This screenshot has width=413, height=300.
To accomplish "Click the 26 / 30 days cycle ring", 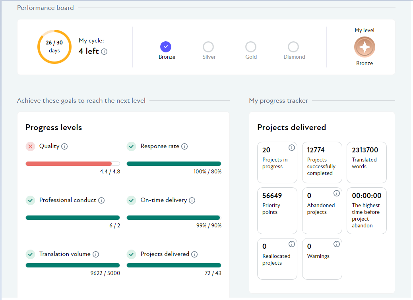I will [x=54, y=47].
